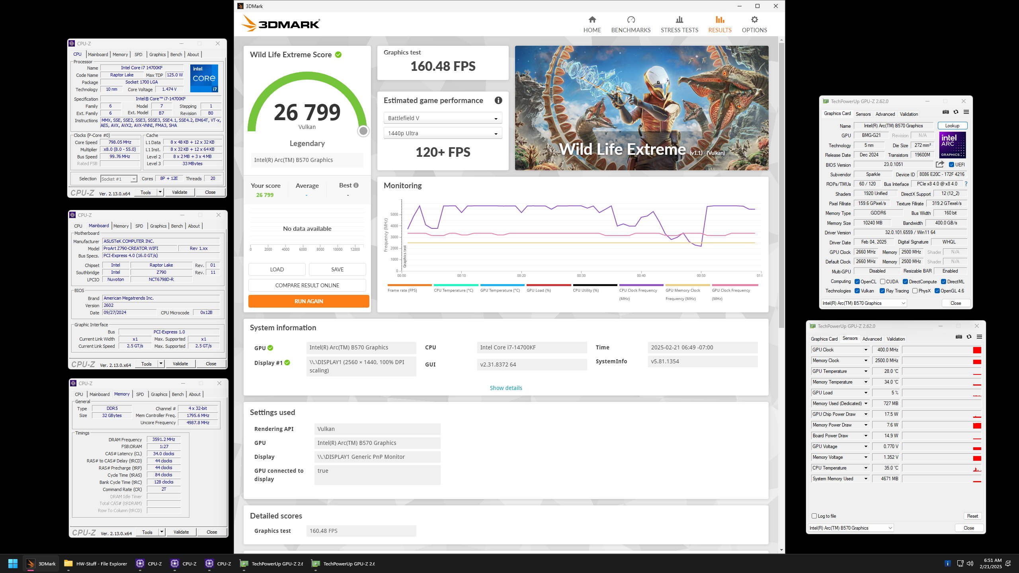This screenshot has width=1019, height=573.
Task: Open Validation tab in GPU-Z Sensors window
Action: [896, 339]
